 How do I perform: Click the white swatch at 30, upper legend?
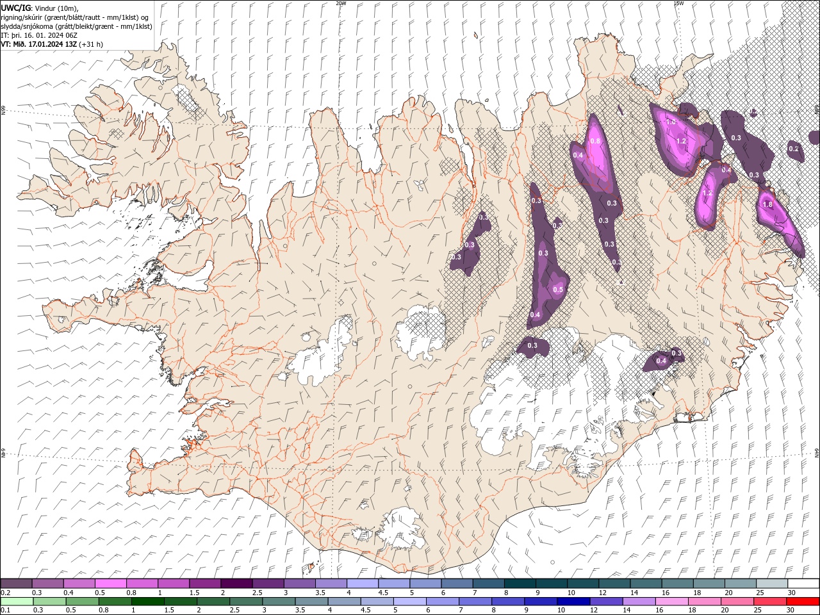coord(803,584)
